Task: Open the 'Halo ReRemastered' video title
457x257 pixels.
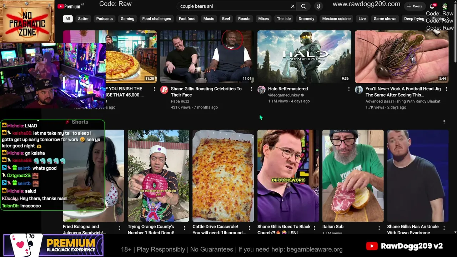Action: point(288,89)
